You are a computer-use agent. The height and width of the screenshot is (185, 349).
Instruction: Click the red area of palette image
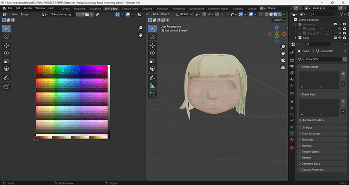(38, 67)
